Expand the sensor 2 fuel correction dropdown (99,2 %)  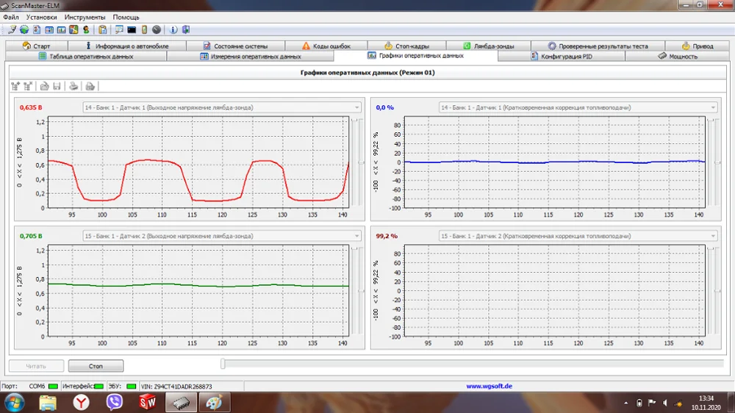pyautogui.click(x=713, y=236)
